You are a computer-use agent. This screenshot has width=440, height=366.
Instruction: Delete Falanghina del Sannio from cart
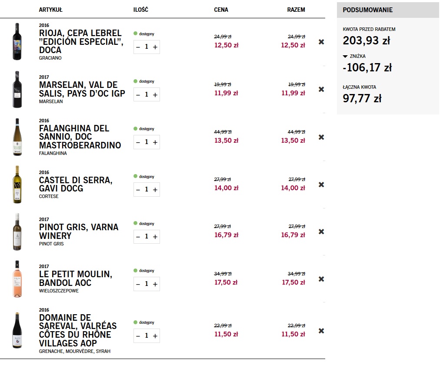(x=321, y=137)
